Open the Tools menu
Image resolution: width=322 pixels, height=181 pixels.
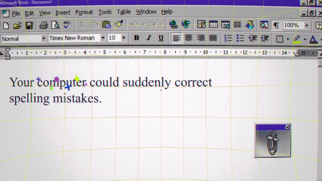pyautogui.click(x=105, y=12)
